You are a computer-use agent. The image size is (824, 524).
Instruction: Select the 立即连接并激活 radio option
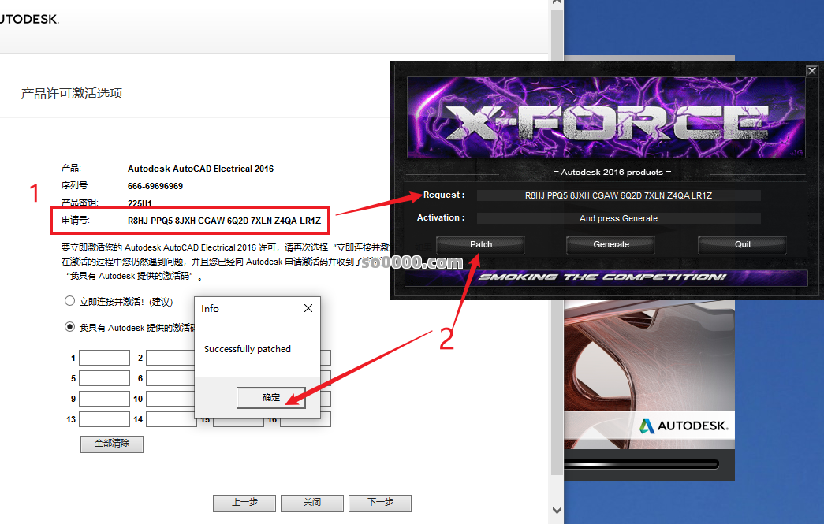coord(69,301)
